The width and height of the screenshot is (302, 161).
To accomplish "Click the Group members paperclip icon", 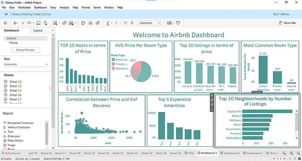I will [x=116, y=23].
